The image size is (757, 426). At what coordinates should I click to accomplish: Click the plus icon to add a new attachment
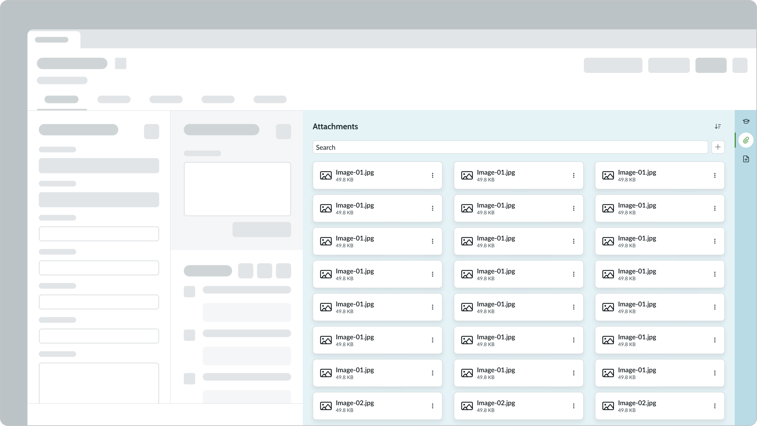tap(718, 147)
